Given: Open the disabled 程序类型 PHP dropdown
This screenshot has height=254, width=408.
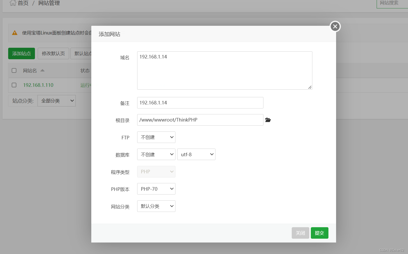Looking at the screenshot, I should 156,172.
